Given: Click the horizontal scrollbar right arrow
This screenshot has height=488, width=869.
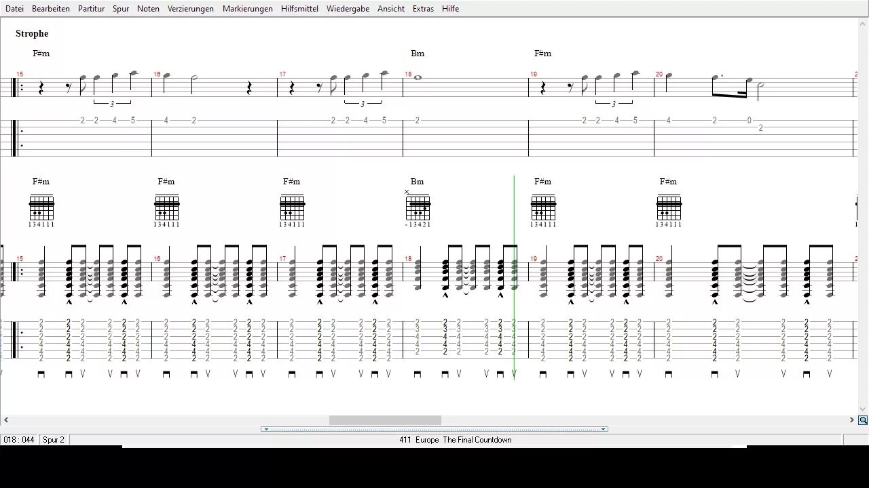Looking at the screenshot, I should 852,420.
